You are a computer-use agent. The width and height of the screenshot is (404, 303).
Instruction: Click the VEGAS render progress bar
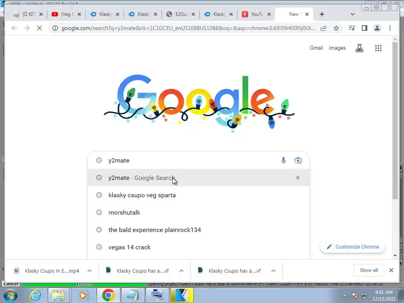84,284
